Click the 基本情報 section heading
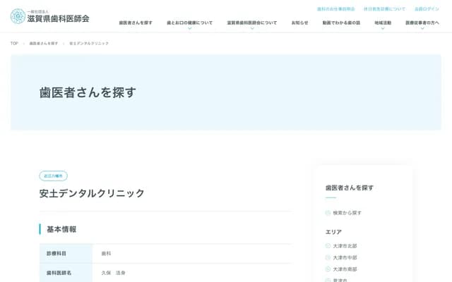452x282 pixels. pyautogui.click(x=61, y=229)
